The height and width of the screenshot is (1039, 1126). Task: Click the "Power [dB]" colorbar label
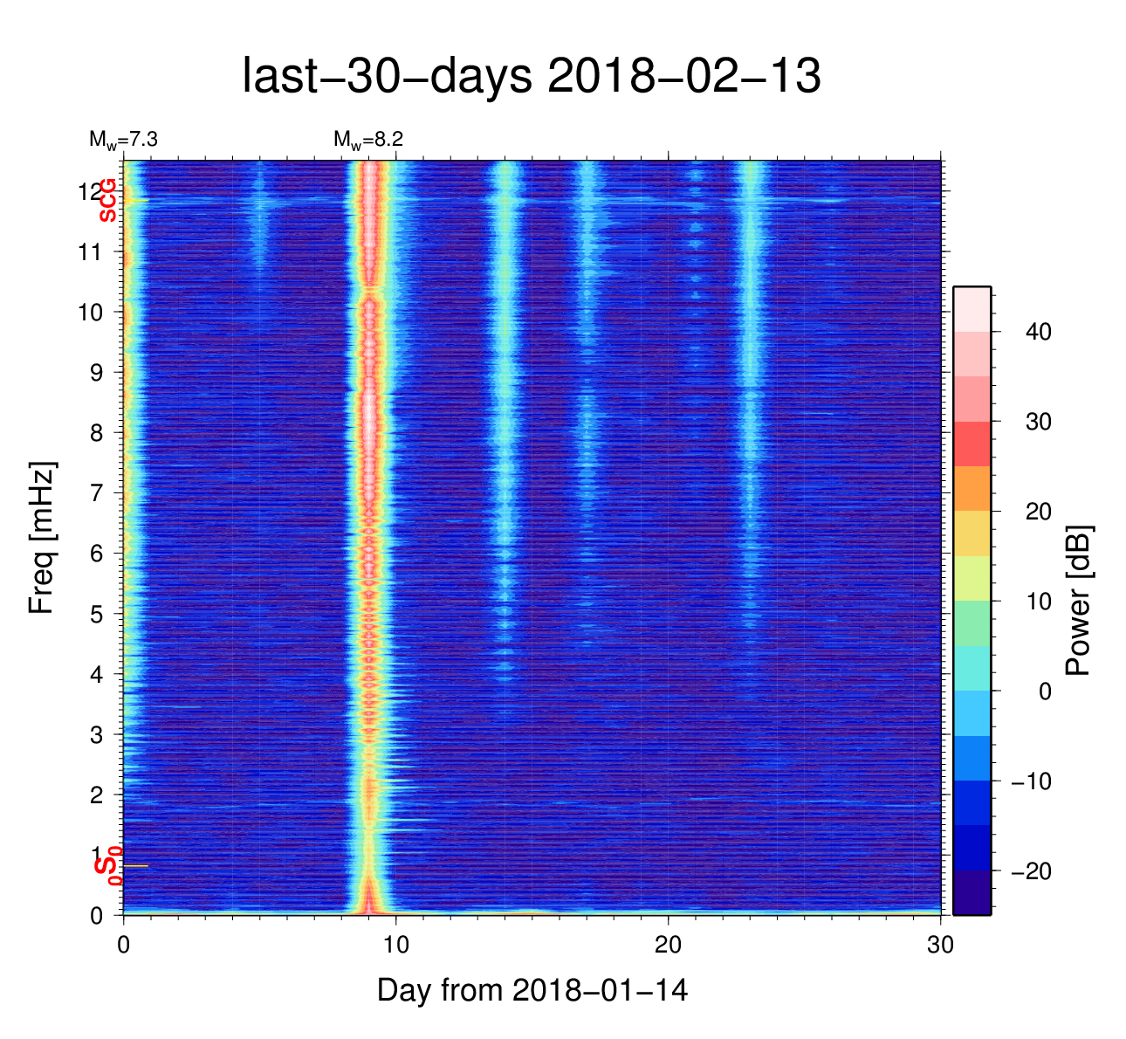point(1079,601)
